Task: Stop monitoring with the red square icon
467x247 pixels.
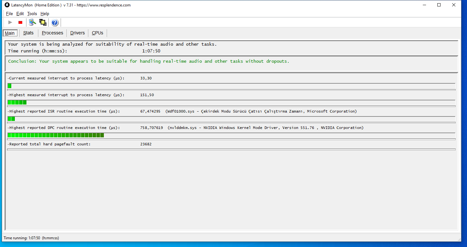Action: 20,22
